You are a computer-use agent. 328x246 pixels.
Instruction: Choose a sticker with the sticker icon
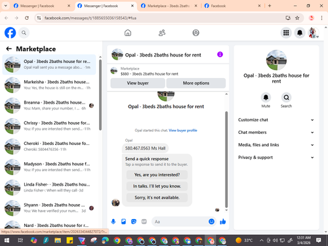(x=134, y=222)
